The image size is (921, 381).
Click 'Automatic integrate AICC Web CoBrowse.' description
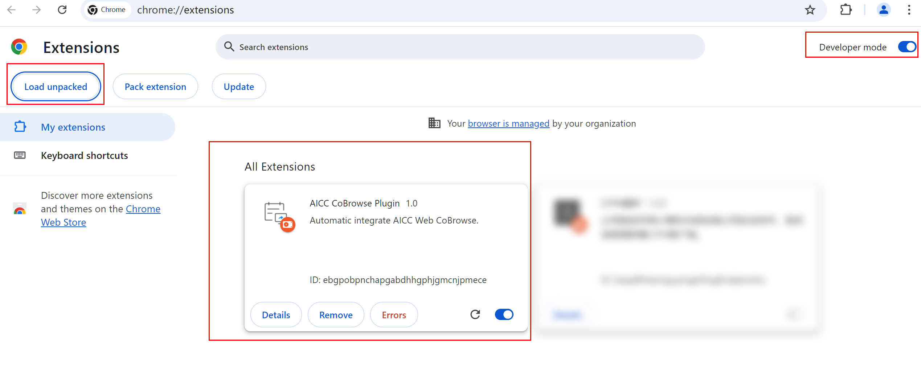click(x=394, y=220)
